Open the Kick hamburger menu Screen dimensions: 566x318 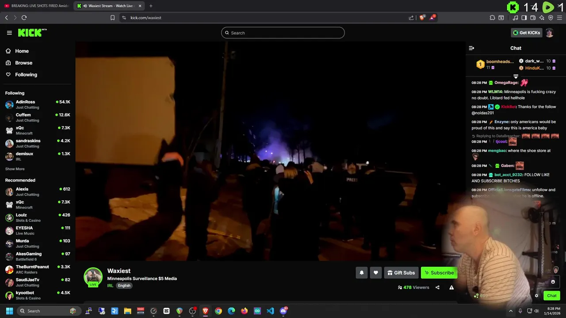pos(9,33)
